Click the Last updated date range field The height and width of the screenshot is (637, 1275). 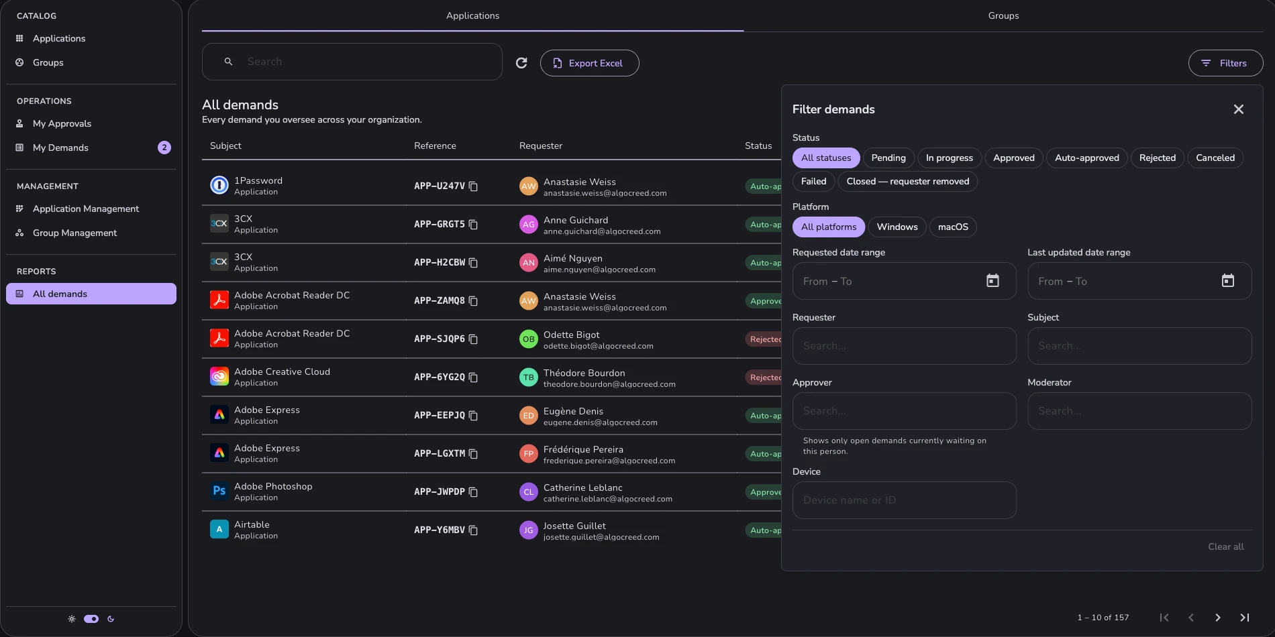(x=1139, y=281)
